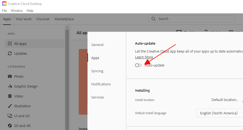Switch to the Your work tab
Screen dimensions: 243x130
[24, 19]
